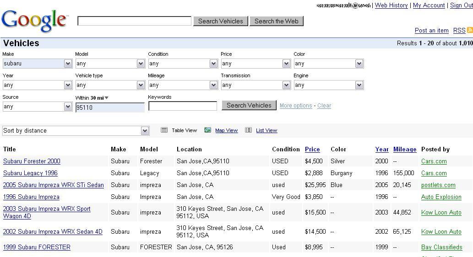The image size is (473, 257).
Task: Select Table View label
Action: tap(185, 130)
